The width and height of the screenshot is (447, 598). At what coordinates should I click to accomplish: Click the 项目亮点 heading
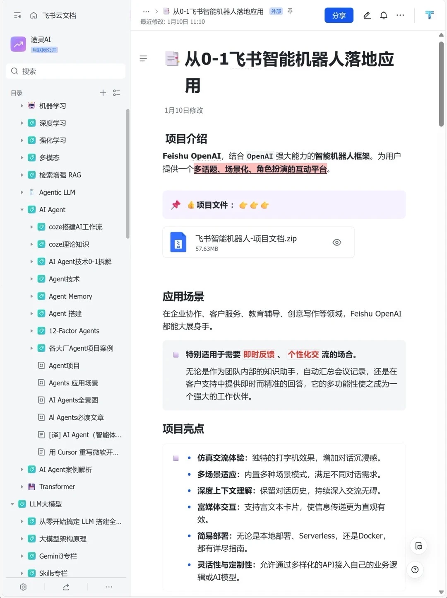[x=183, y=429]
